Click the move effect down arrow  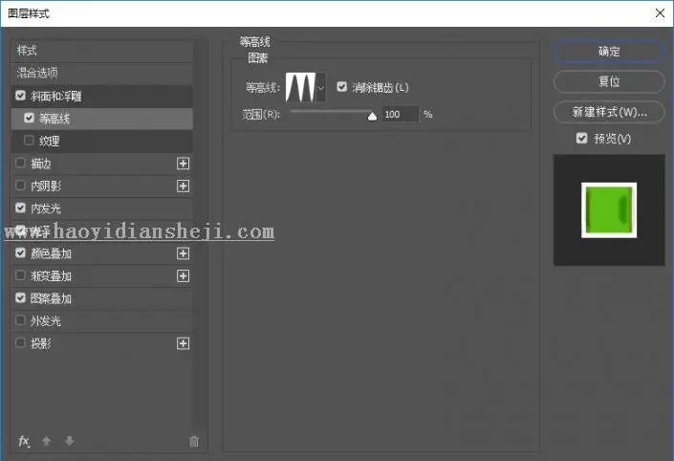(x=70, y=441)
